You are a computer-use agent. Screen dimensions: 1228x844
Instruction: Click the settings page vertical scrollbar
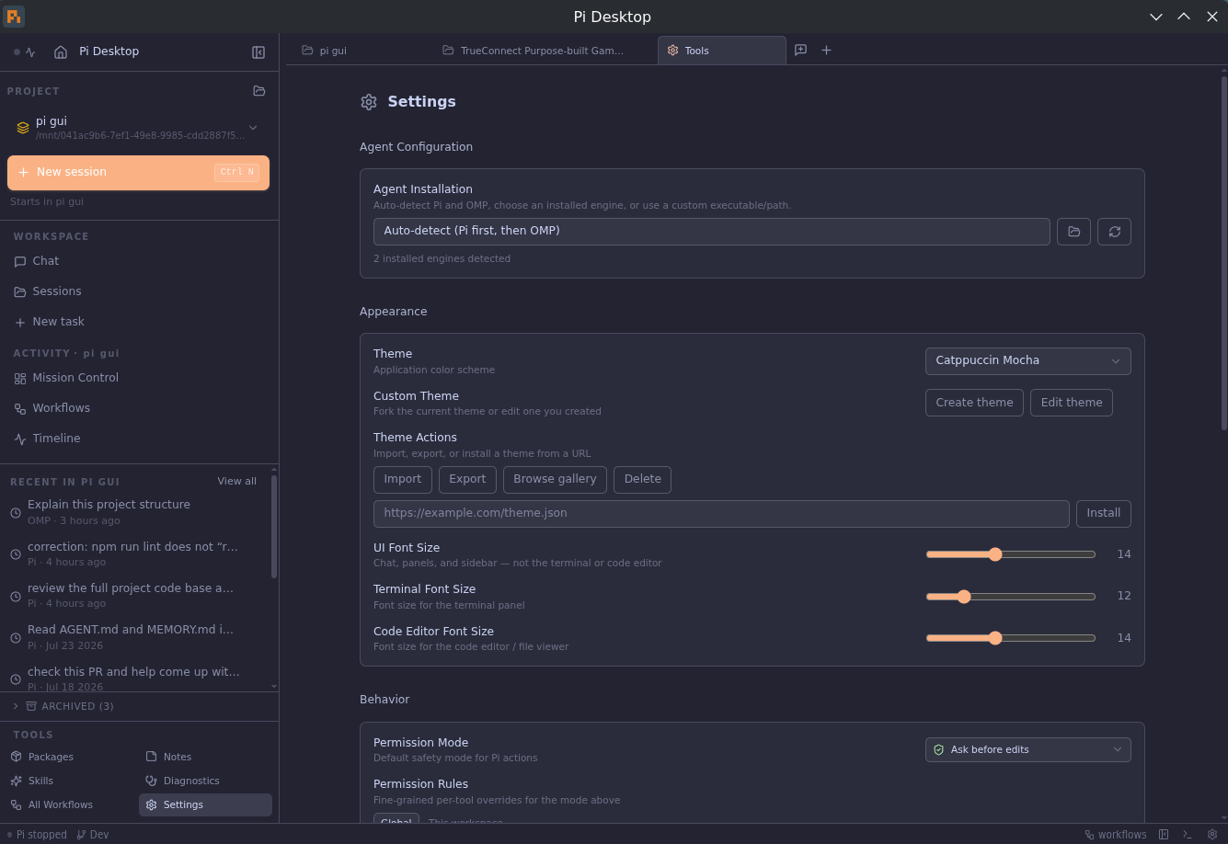pos(1223,253)
